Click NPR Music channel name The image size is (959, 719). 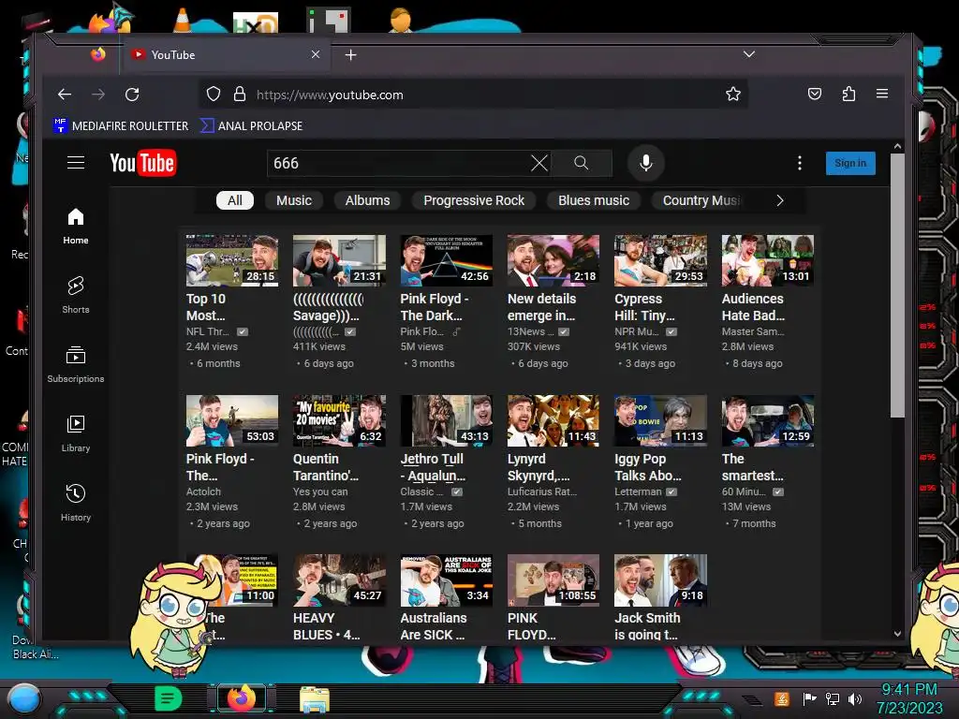637,331
